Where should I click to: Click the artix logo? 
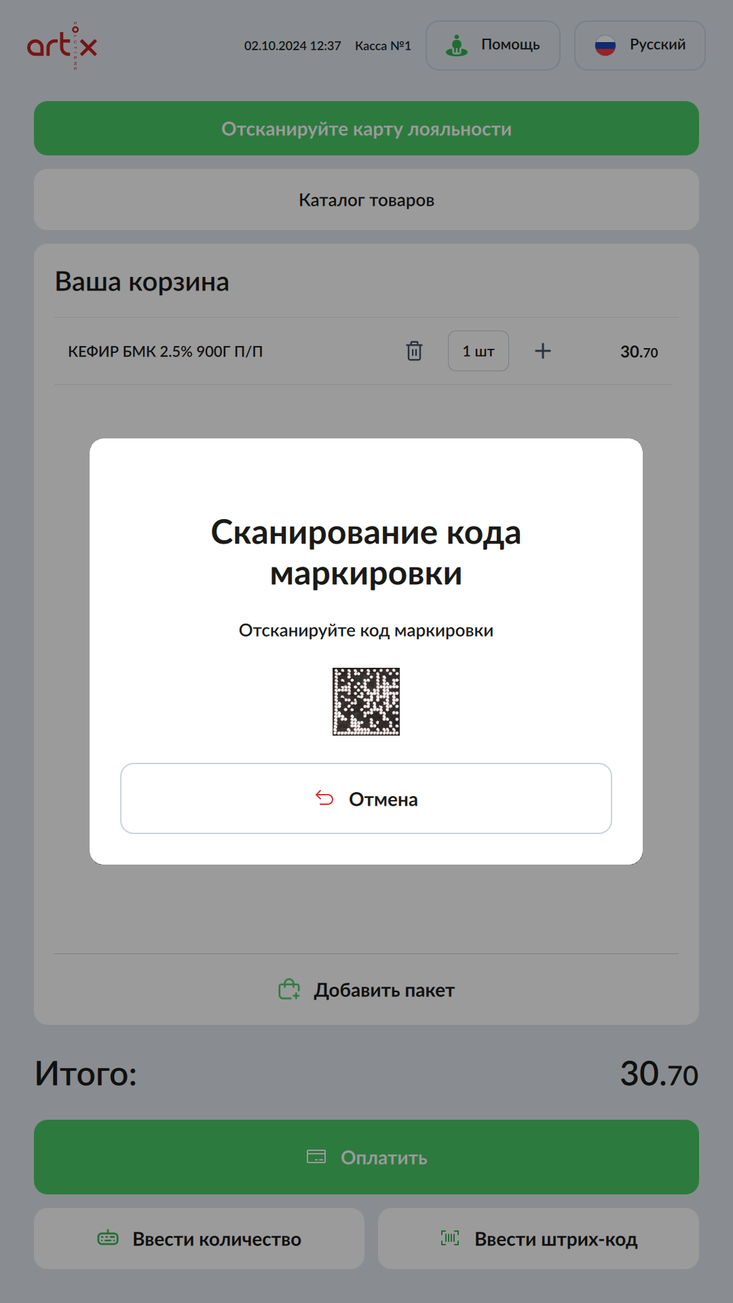(x=62, y=45)
